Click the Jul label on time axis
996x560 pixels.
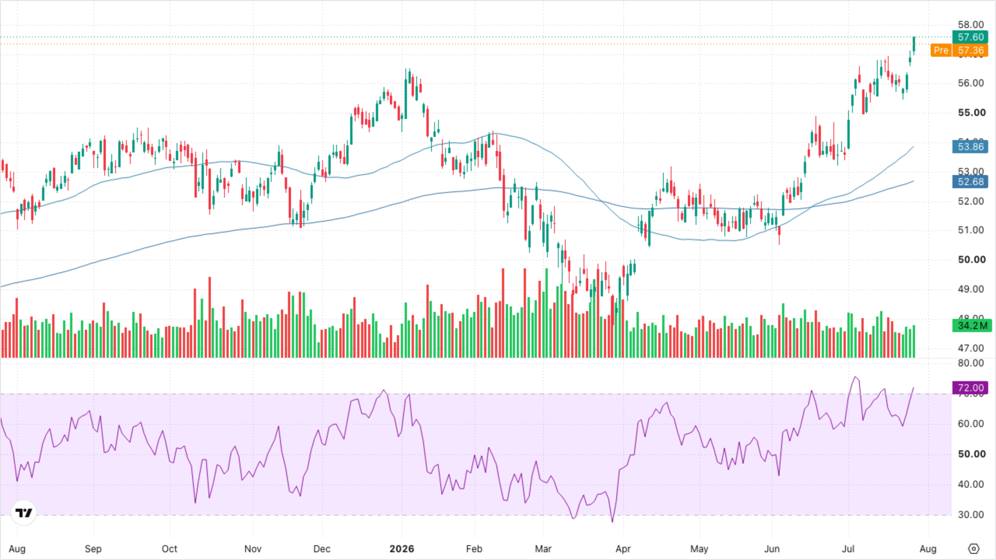coord(848,549)
